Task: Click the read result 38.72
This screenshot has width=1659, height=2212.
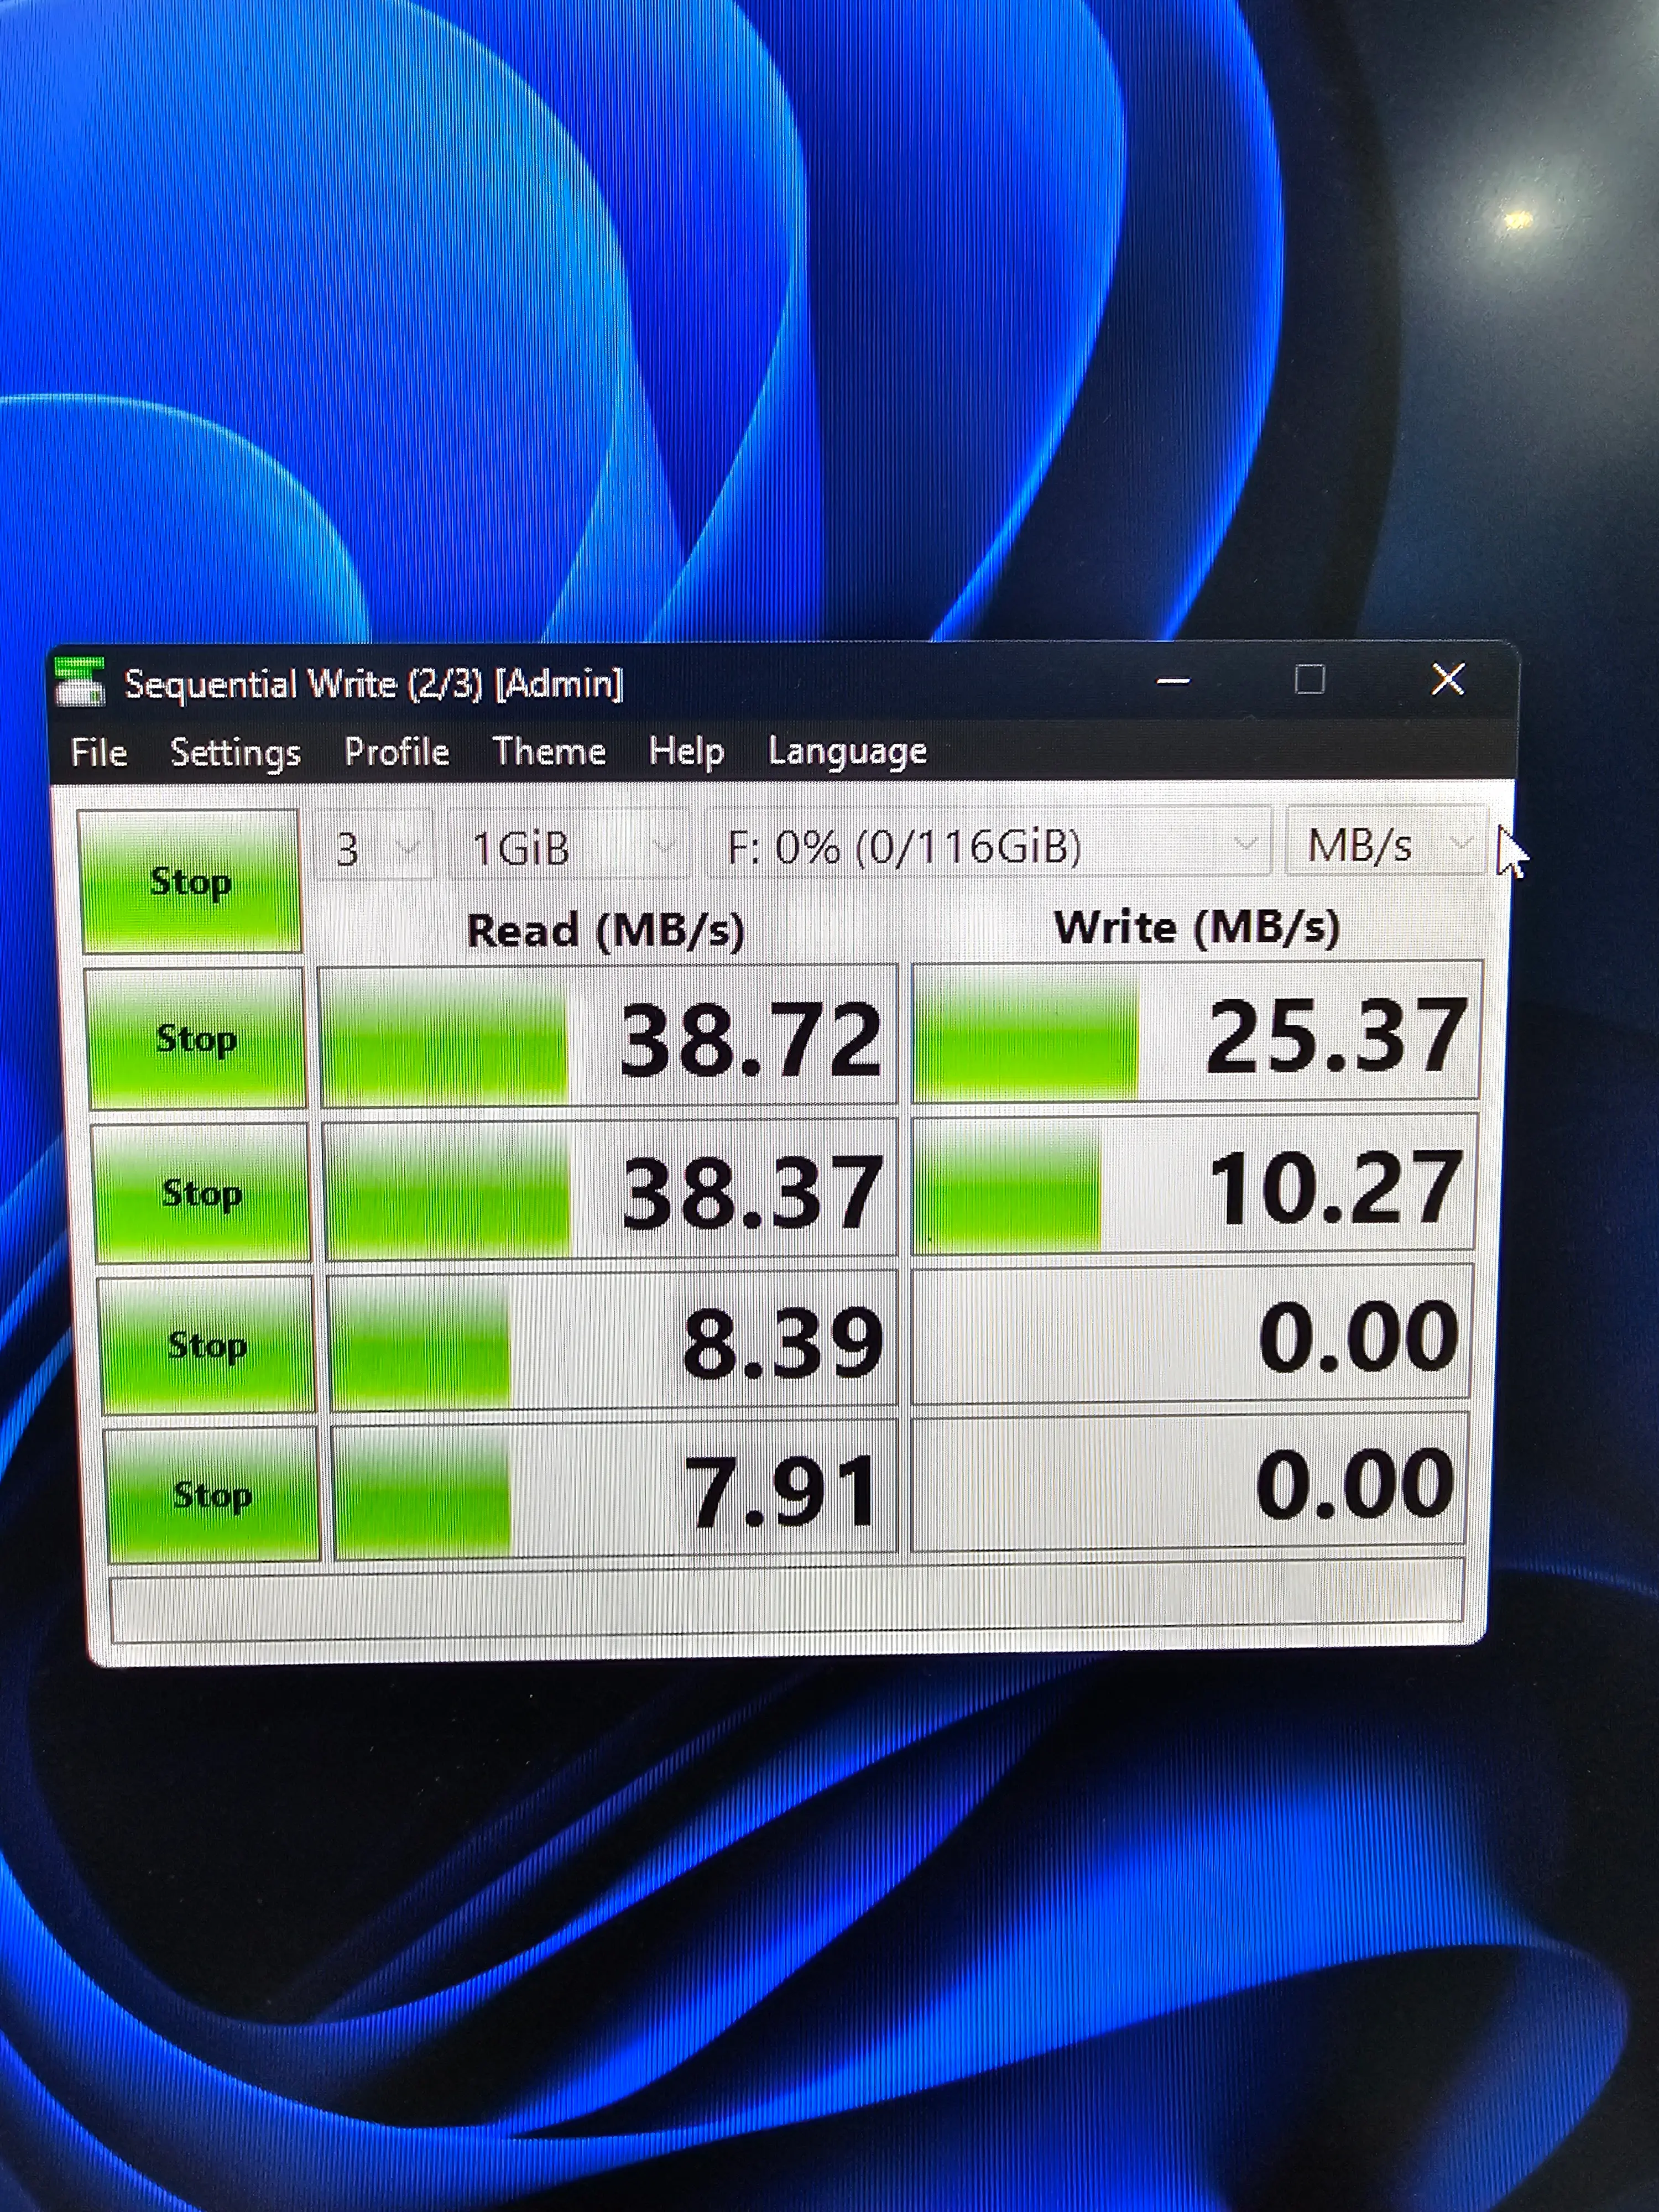Action: [x=608, y=1036]
